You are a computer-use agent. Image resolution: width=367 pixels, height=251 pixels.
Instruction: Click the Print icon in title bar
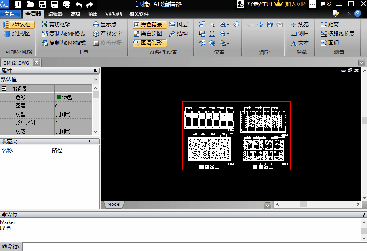[x=66, y=4]
